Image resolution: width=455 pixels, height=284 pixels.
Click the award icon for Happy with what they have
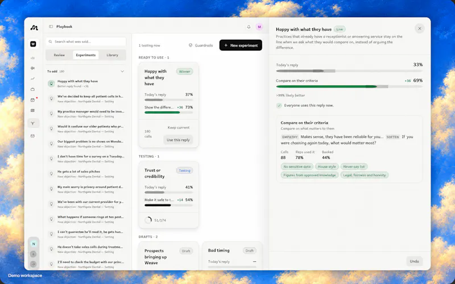(x=51, y=83)
